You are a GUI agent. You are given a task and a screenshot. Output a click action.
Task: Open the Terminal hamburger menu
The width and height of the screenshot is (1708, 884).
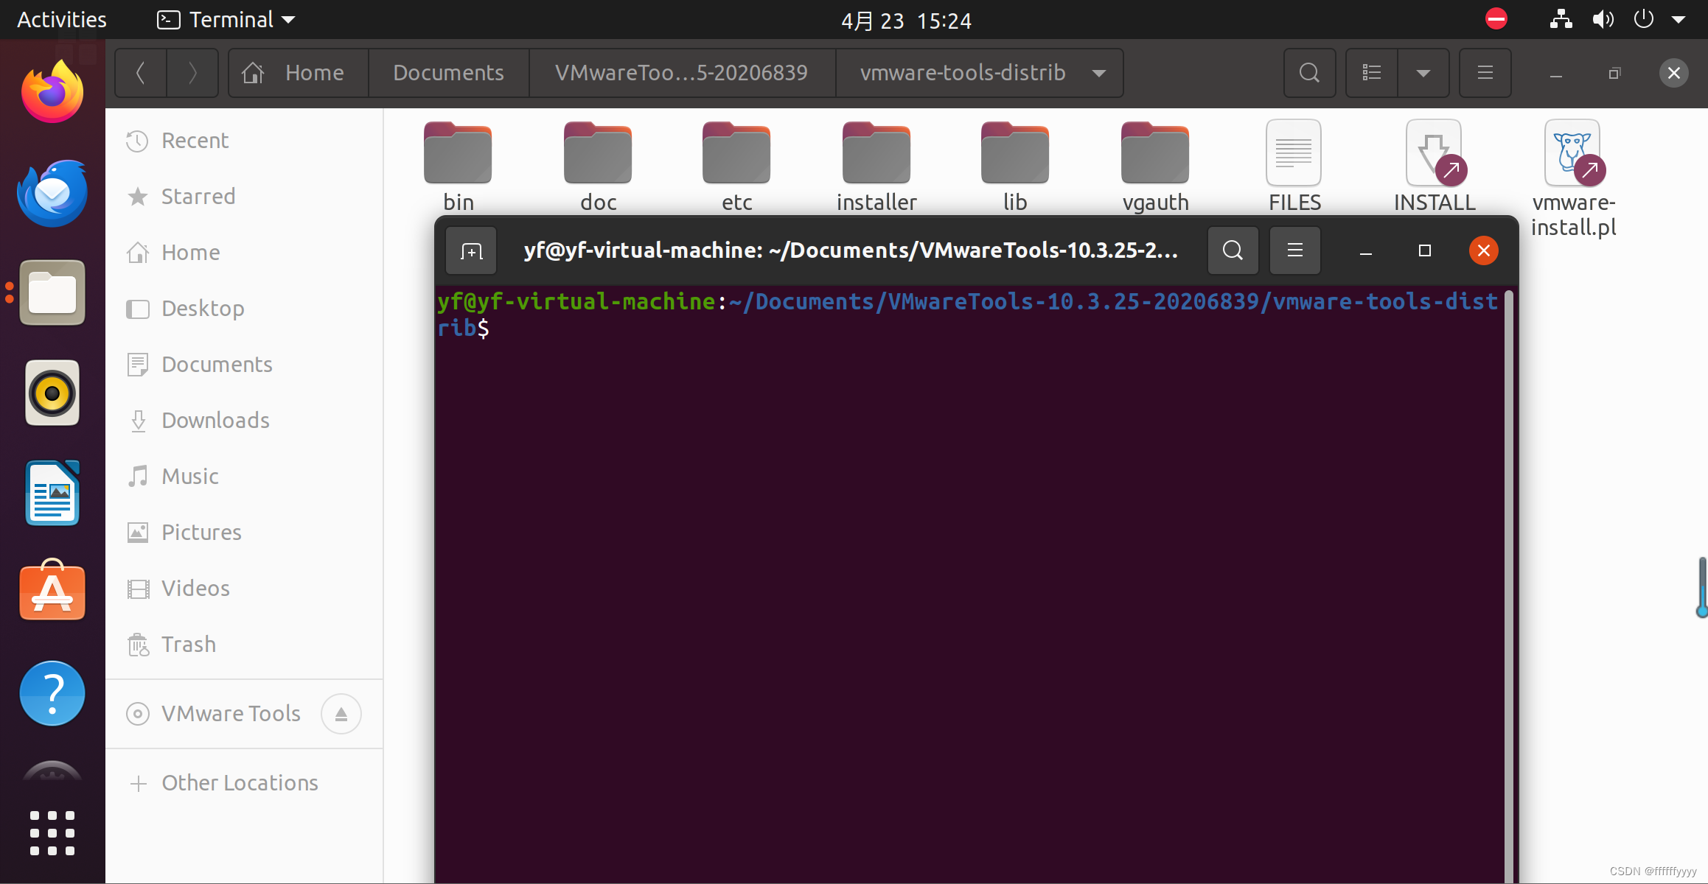point(1295,251)
